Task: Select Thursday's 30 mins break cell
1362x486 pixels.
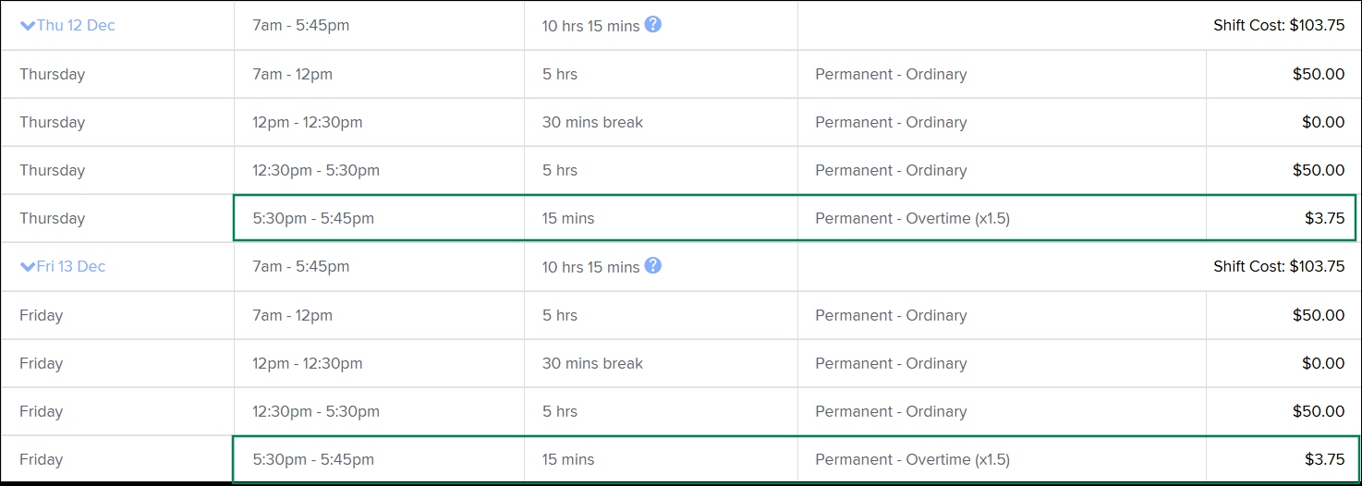Action: coord(592,123)
